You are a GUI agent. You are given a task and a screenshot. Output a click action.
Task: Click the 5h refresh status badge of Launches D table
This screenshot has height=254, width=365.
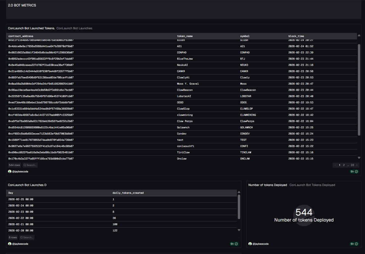coord(234,244)
